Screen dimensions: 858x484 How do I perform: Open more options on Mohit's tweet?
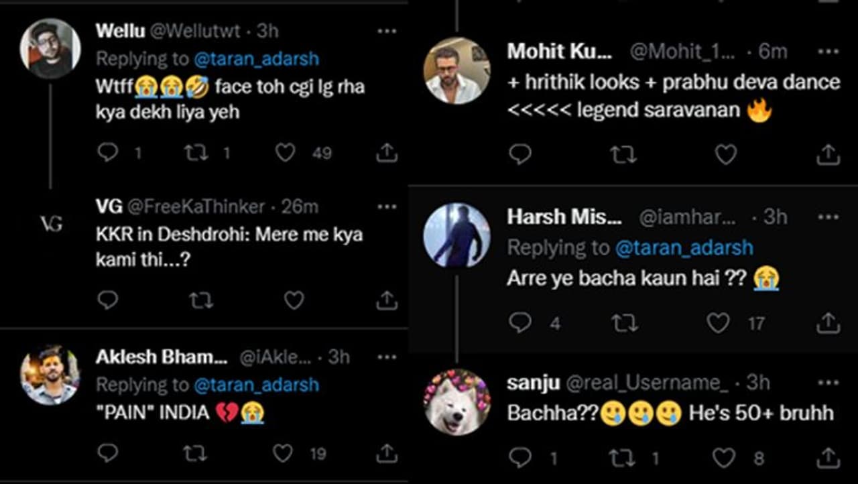coord(829,51)
